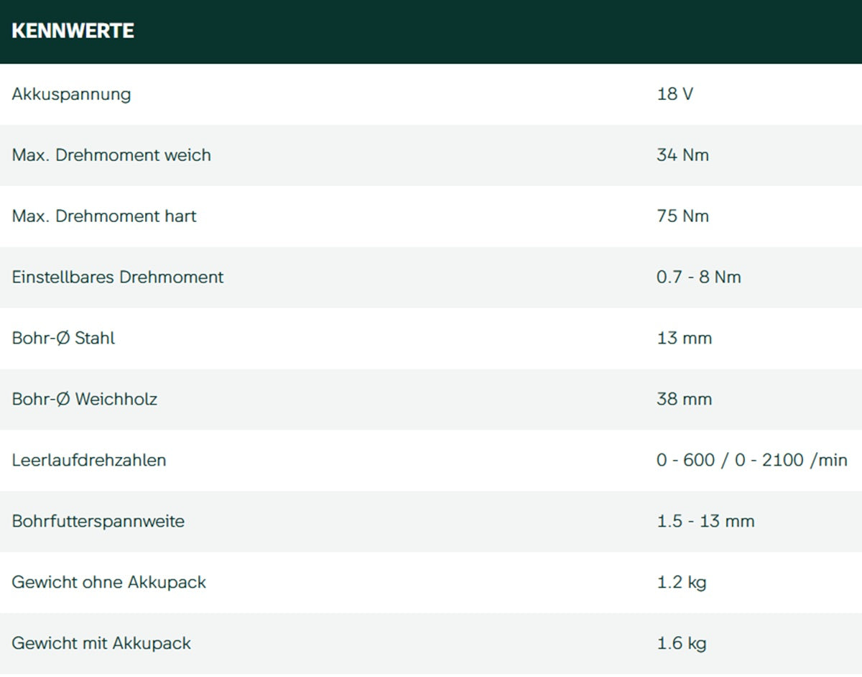Click the KENNWERTE header title
This screenshot has height=677, width=862.
(x=73, y=32)
